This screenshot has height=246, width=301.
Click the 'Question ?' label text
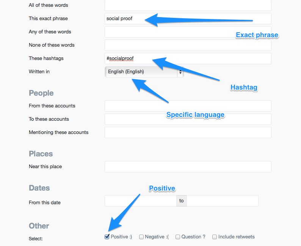click(193, 237)
